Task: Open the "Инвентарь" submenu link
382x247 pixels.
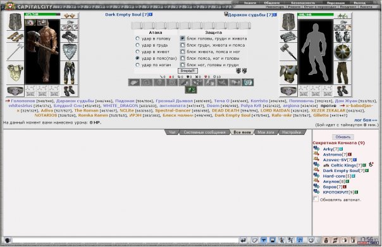Action: (275, 7)
